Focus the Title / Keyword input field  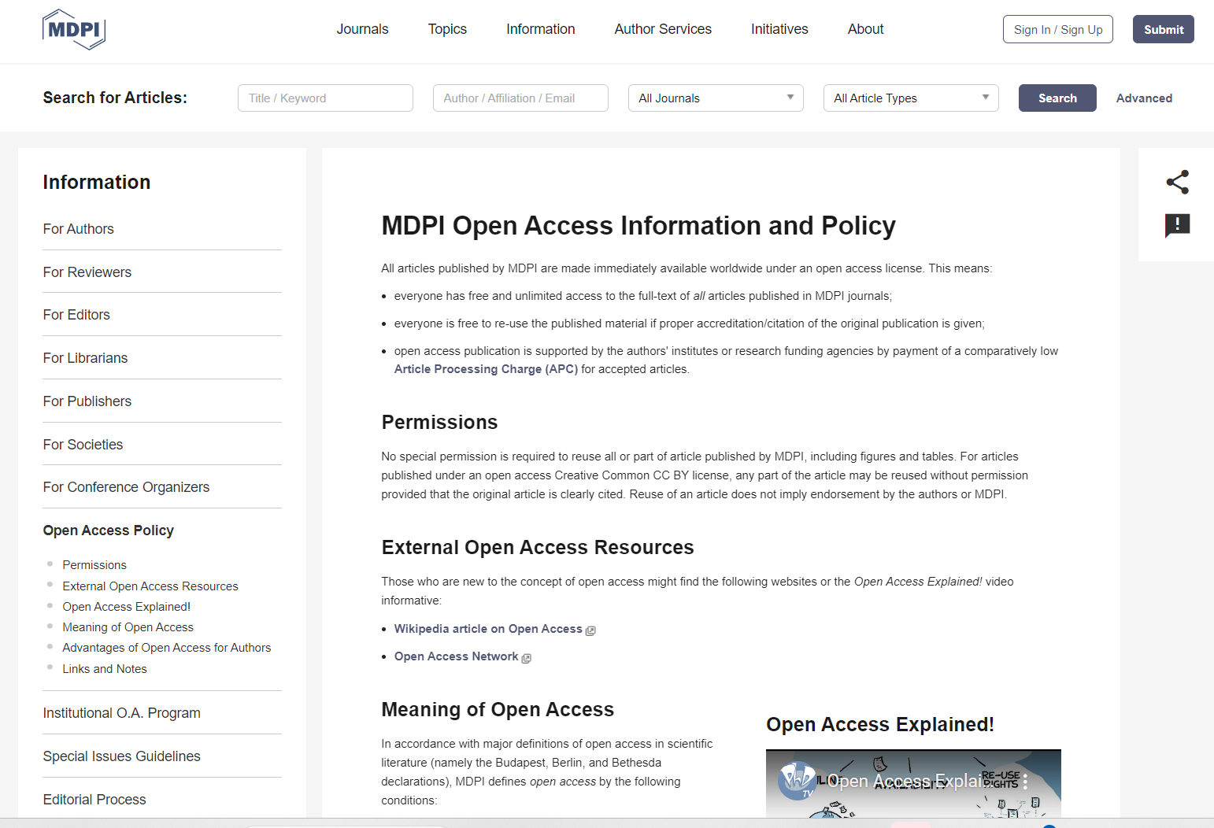(325, 98)
